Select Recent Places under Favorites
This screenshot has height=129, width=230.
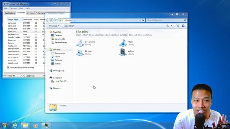[x=61, y=42]
